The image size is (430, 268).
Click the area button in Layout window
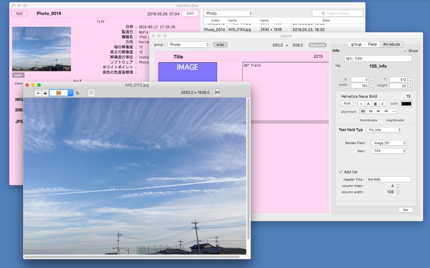(220, 44)
